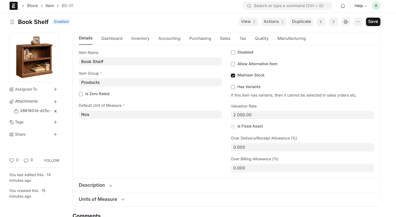Screen dimensions: 396x217
Task: Click the Attachments paperclip icon
Action: click(x=11, y=101)
